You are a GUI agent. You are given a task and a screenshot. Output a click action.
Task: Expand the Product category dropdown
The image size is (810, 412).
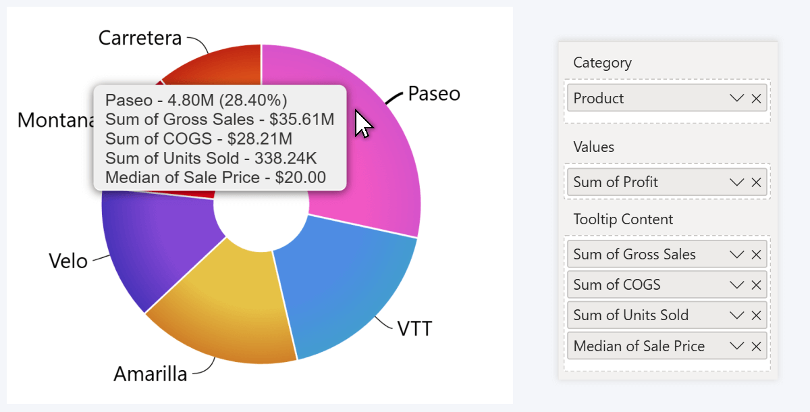click(x=736, y=98)
